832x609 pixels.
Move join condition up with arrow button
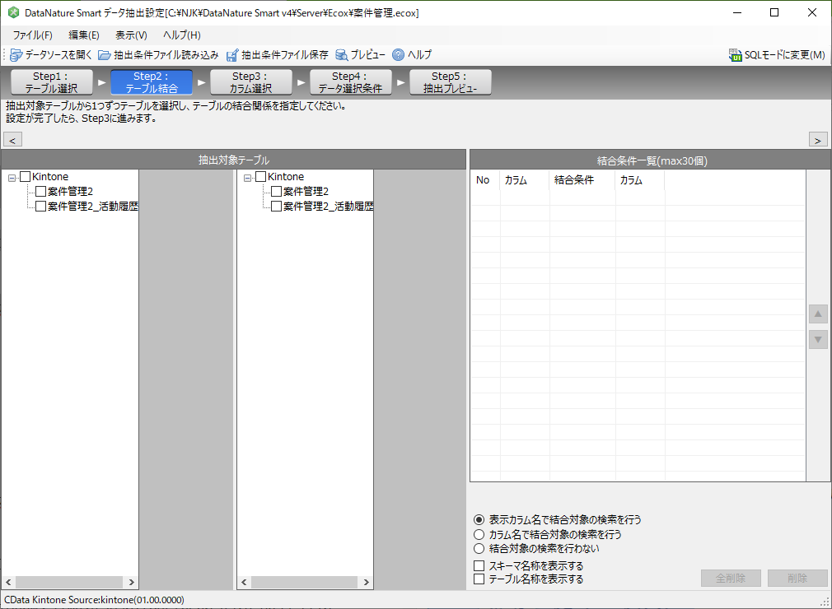[818, 314]
